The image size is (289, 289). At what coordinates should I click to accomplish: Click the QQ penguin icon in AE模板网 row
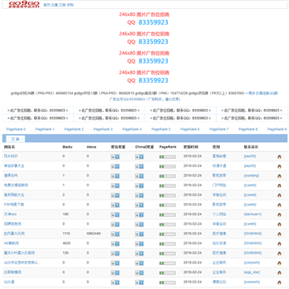pyautogui.click(x=279, y=244)
